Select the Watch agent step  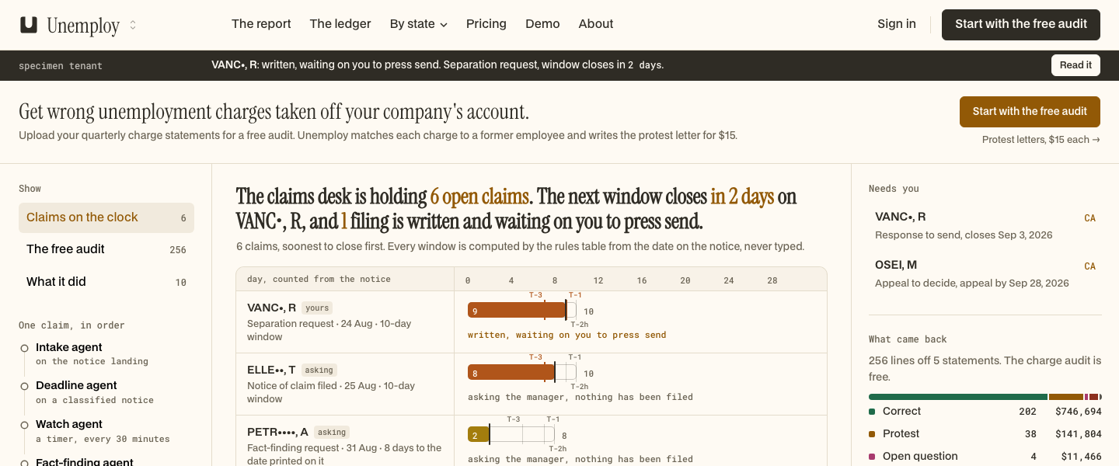pyautogui.click(x=106, y=431)
